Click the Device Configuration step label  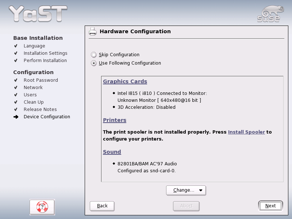(47, 117)
